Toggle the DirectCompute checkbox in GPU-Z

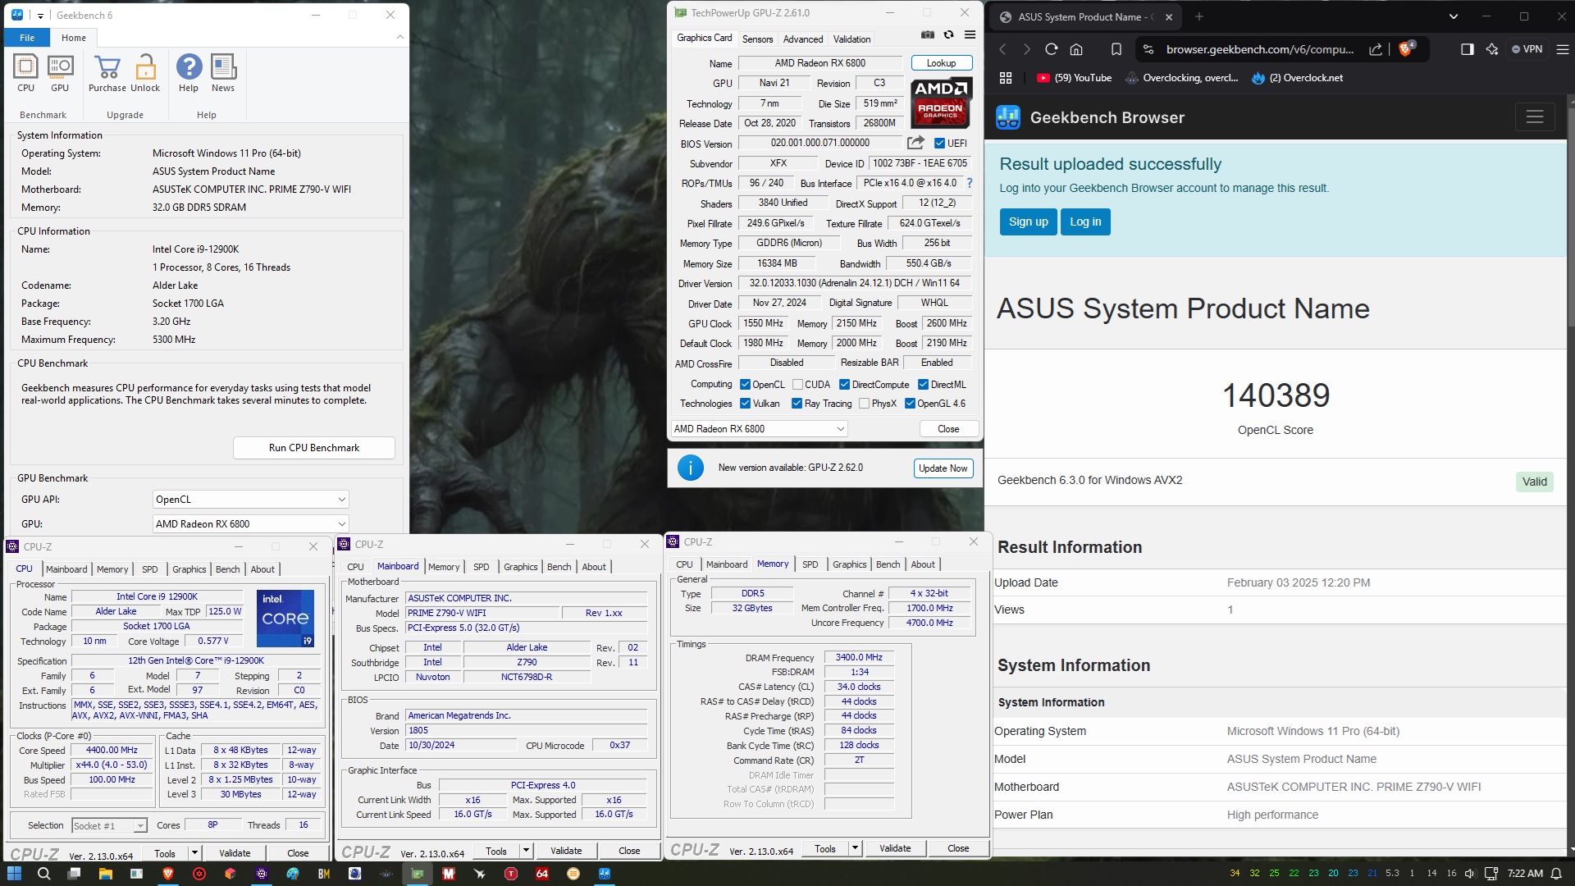point(844,385)
